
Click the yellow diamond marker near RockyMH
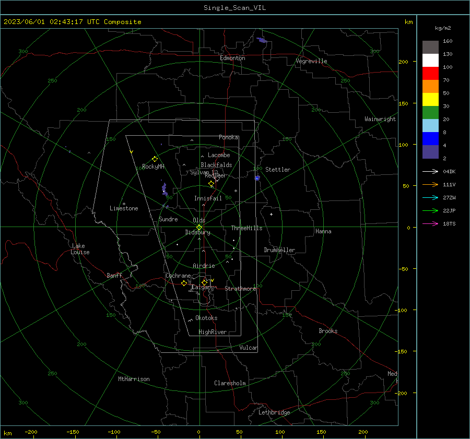[155, 159]
